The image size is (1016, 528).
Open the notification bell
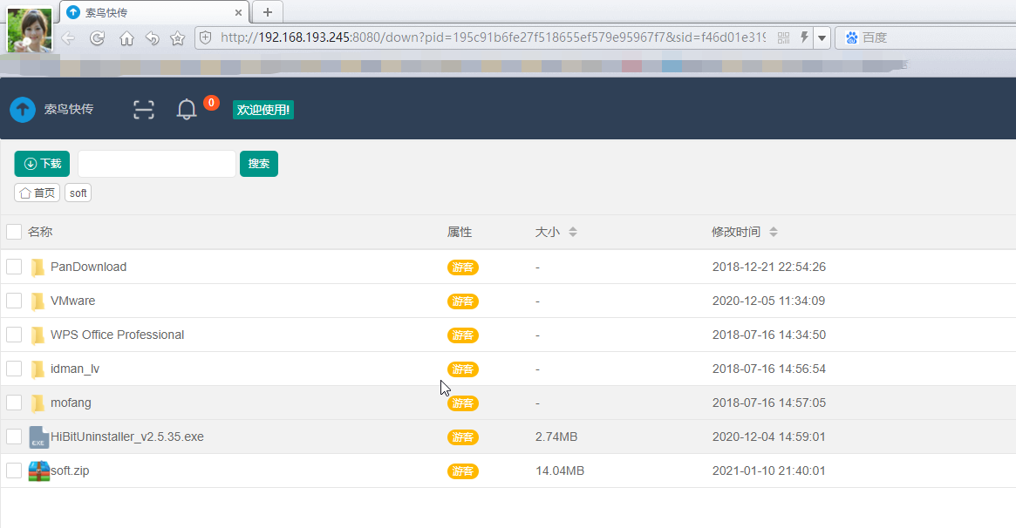point(187,110)
